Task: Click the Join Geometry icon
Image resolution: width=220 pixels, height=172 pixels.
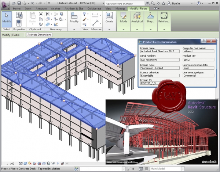Action: point(48,24)
